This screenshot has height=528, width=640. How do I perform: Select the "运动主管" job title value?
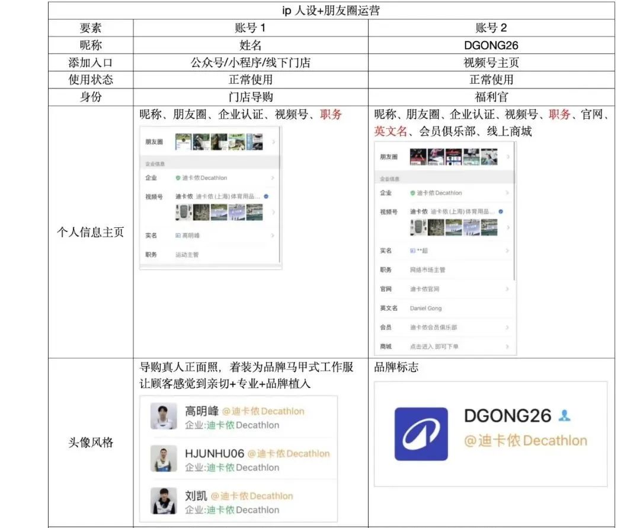(x=187, y=255)
